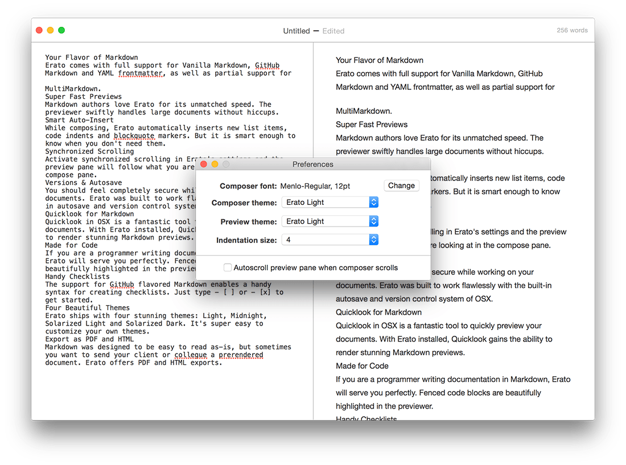Screen dimensions: 626x465
Task: Minimize the Untitled document window
Action: (50, 30)
